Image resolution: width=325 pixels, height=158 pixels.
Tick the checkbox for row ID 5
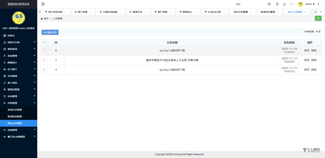[x=44, y=60]
